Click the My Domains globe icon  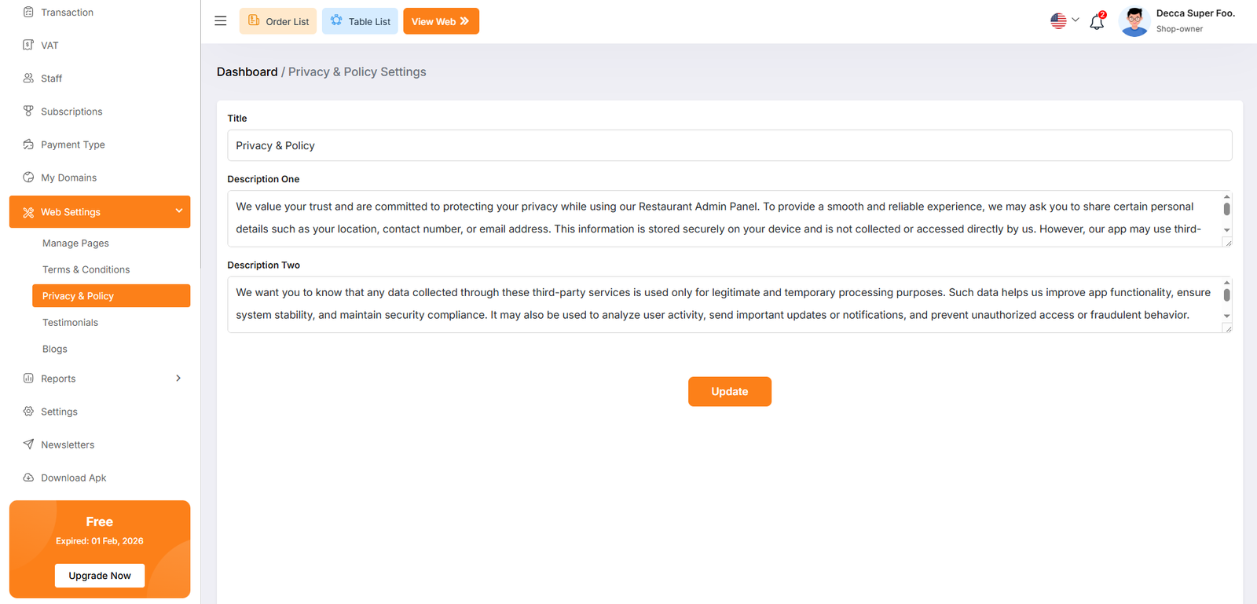(28, 178)
